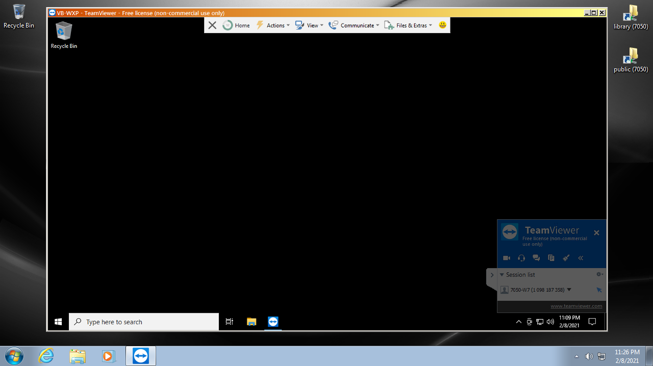Toggle remote control pointer for 7050-W7 session
Screen dimensions: 653x366
599,290
